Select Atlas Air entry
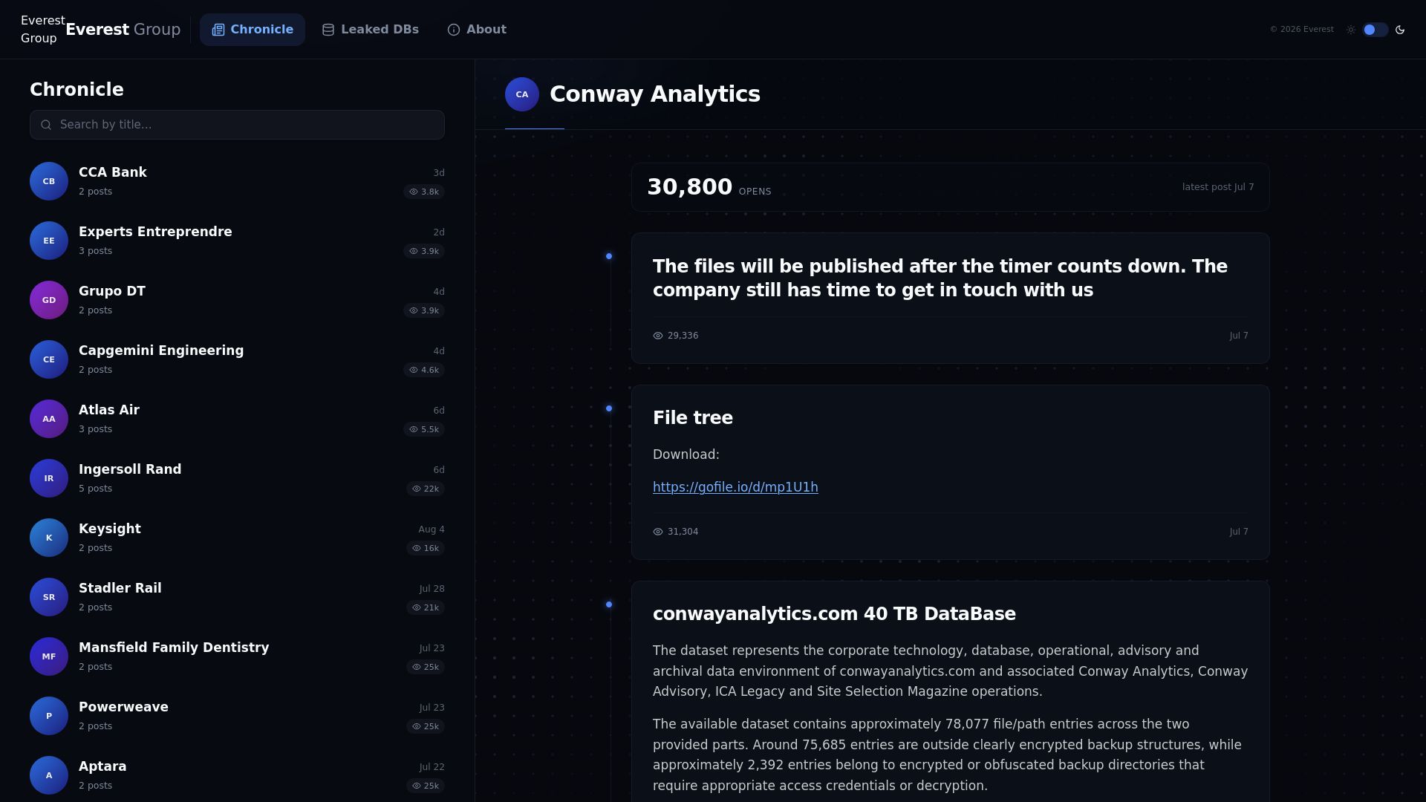 click(237, 419)
